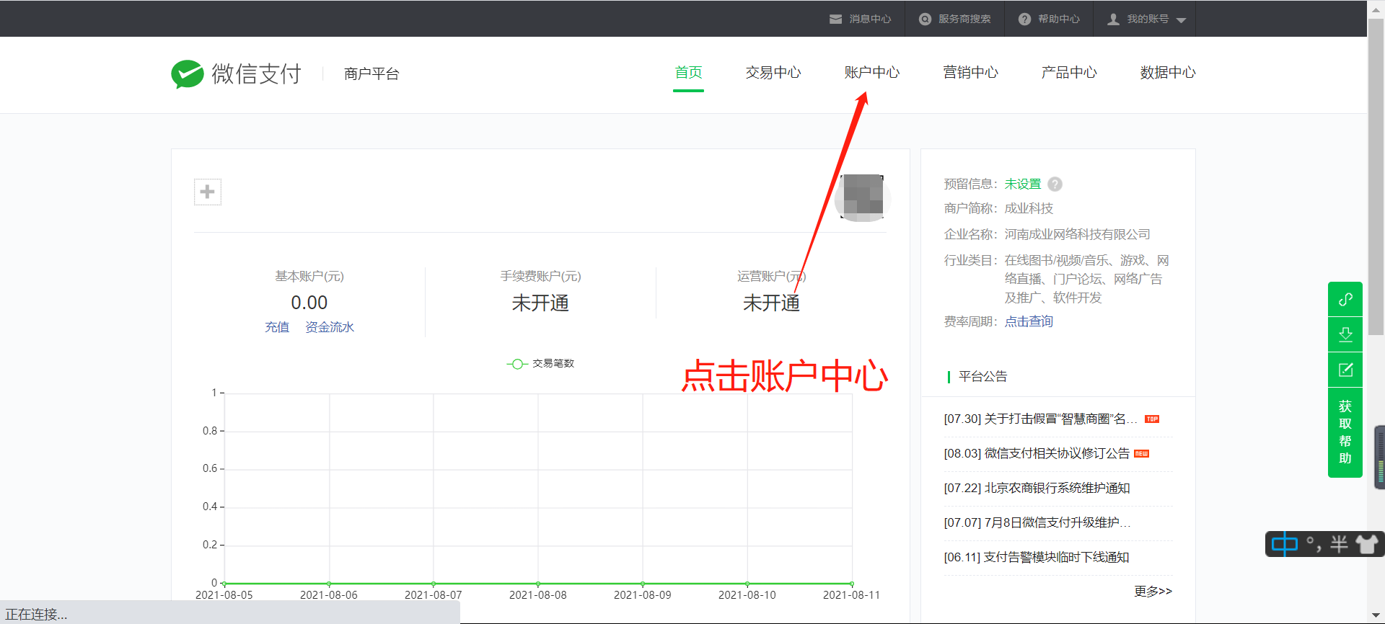Open the 资金流水 link
The width and height of the screenshot is (1385, 624).
(330, 327)
